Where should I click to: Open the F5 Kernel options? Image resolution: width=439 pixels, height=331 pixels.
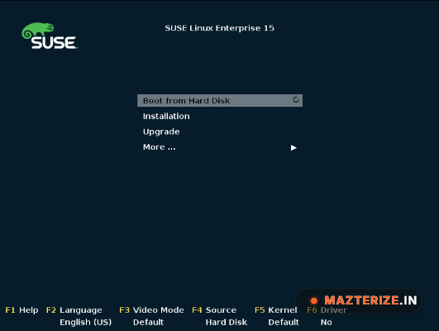(x=276, y=310)
